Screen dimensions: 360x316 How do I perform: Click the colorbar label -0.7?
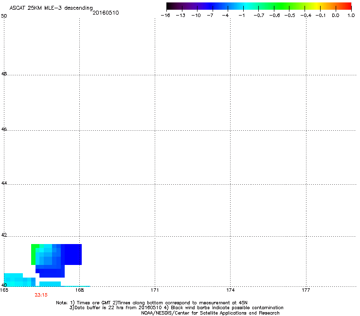coord(259,16)
